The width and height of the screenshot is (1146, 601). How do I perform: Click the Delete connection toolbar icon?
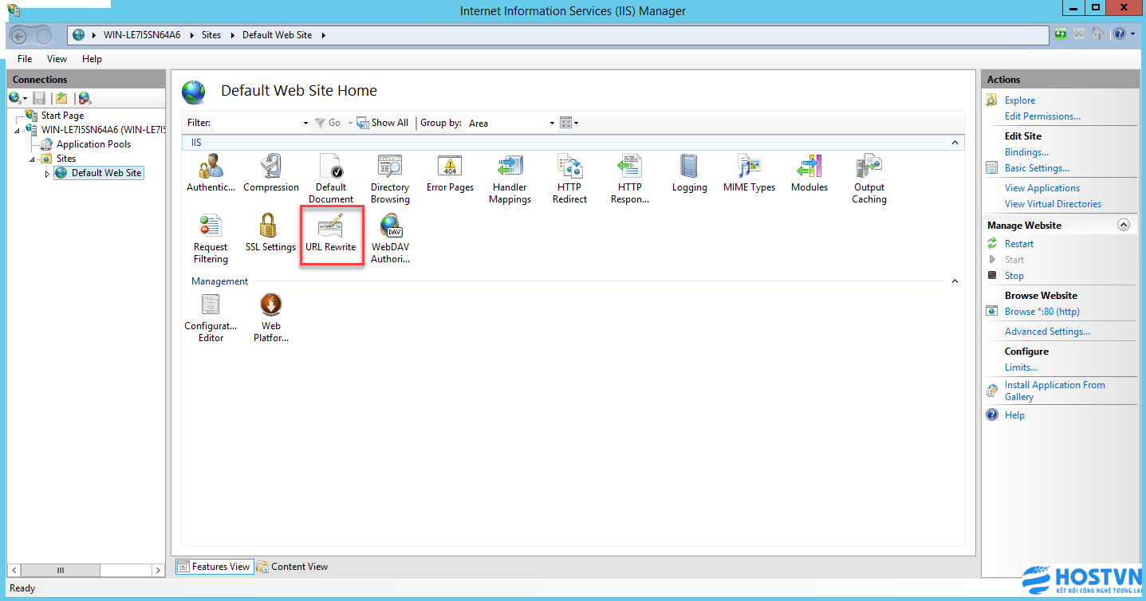85,98
